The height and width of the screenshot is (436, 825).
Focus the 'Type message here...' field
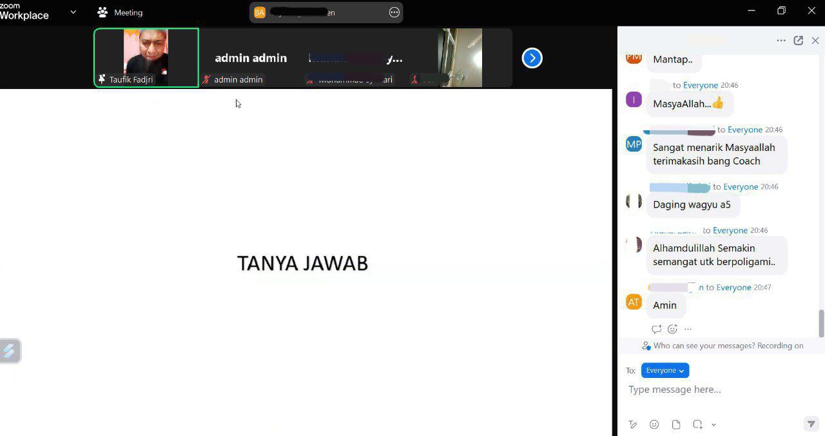click(719, 390)
